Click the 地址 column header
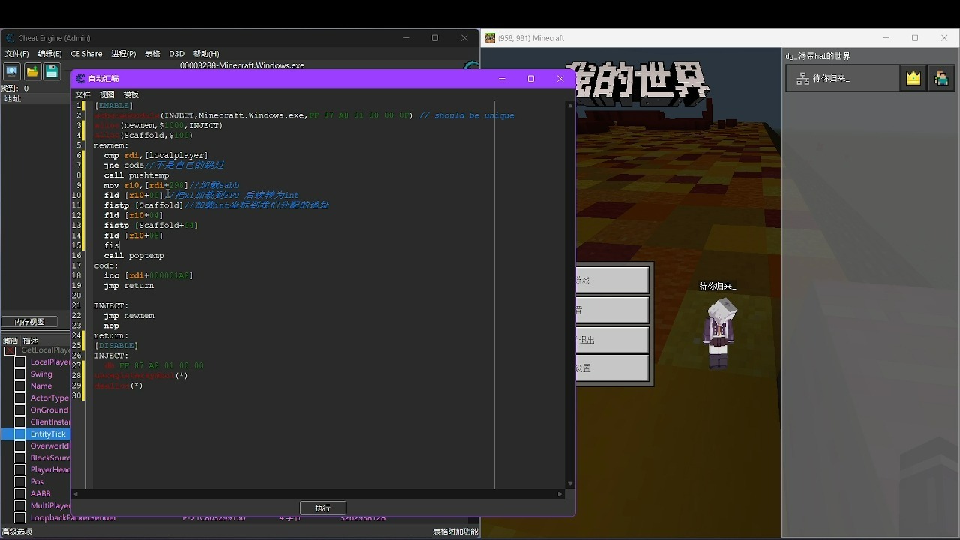 click(13, 98)
